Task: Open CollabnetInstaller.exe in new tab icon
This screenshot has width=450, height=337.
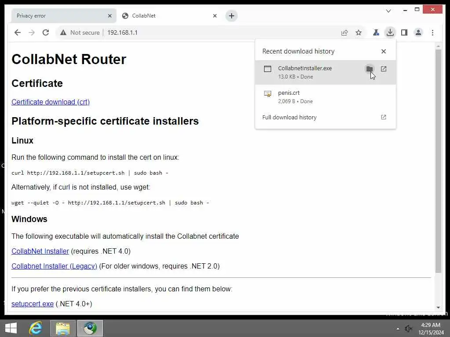Action: (383, 69)
